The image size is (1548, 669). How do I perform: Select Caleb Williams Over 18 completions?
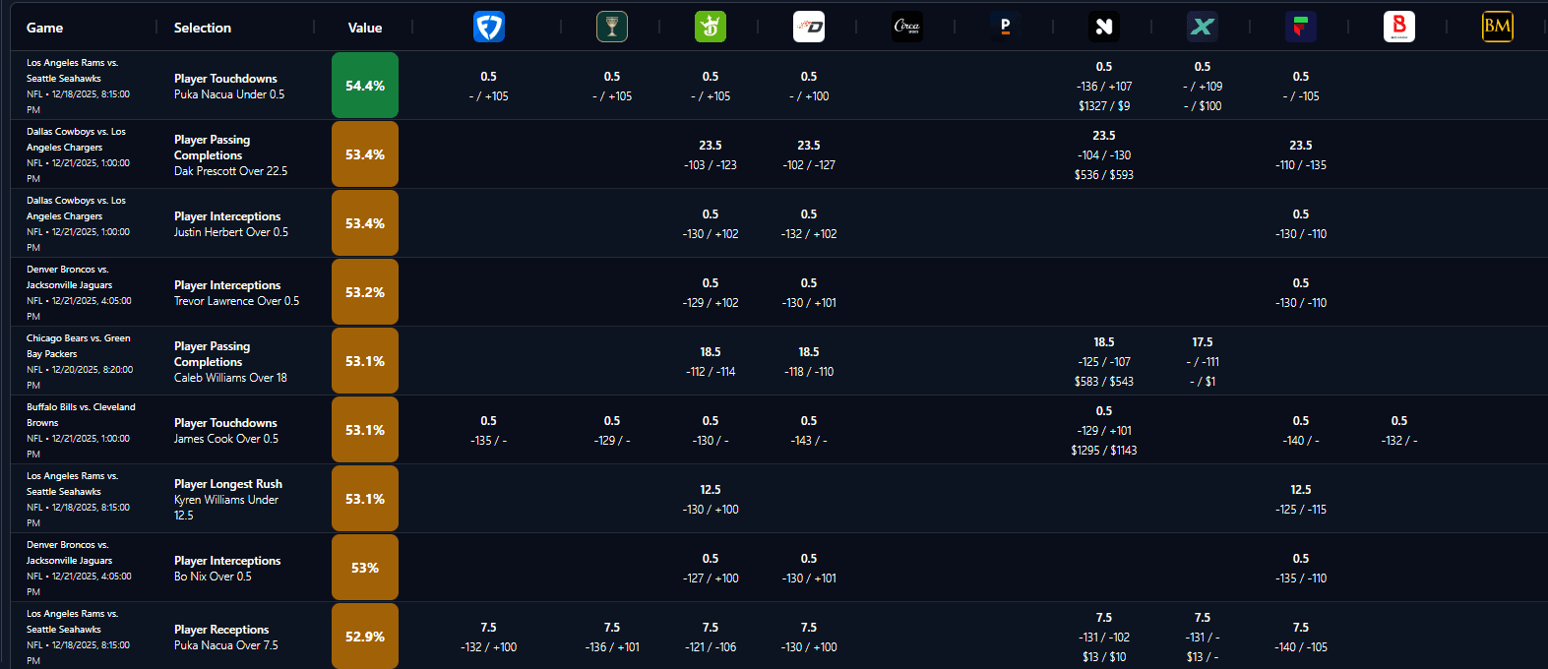[x=231, y=378]
